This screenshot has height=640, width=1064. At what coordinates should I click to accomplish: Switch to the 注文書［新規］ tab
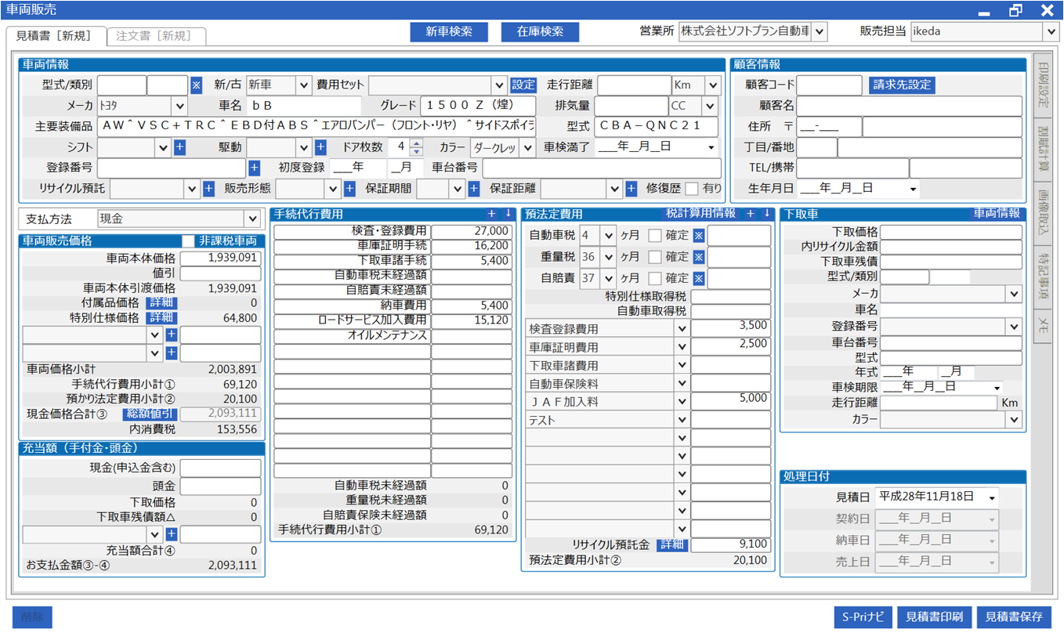[x=154, y=36]
